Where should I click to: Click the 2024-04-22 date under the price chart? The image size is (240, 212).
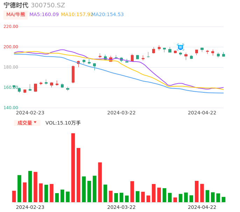[202, 113]
